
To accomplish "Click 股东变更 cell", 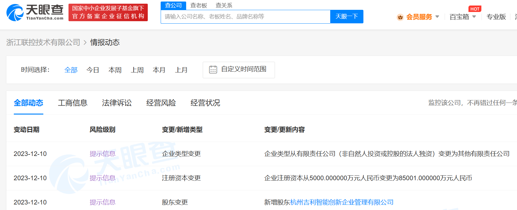I will pos(175,202).
